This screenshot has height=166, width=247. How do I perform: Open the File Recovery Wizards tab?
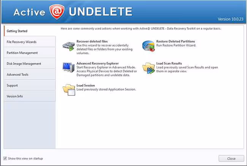pos(30,42)
